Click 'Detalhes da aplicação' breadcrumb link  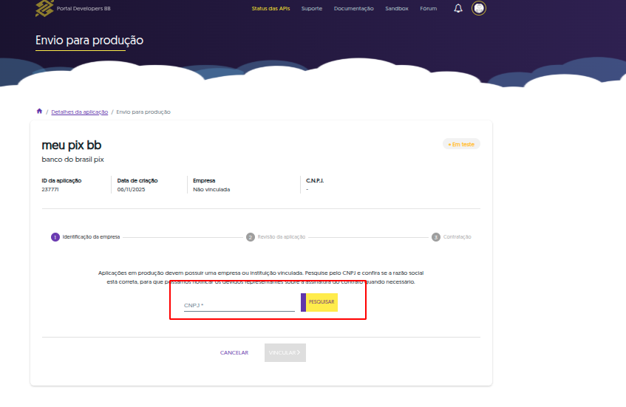tap(79, 112)
